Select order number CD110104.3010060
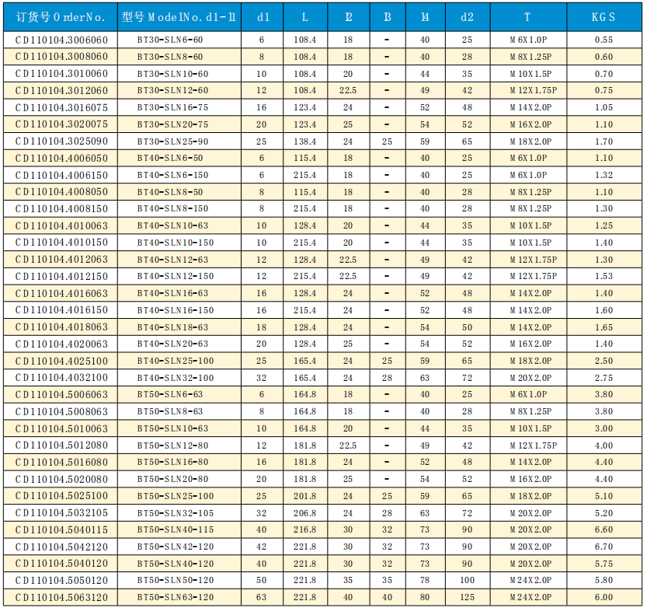The image size is (647, 608). coord(61,74)
